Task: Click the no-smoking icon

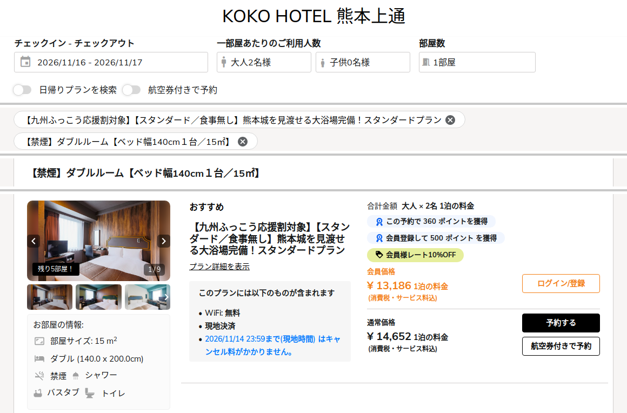Action: pyautogui.click(x=39, y=375)
